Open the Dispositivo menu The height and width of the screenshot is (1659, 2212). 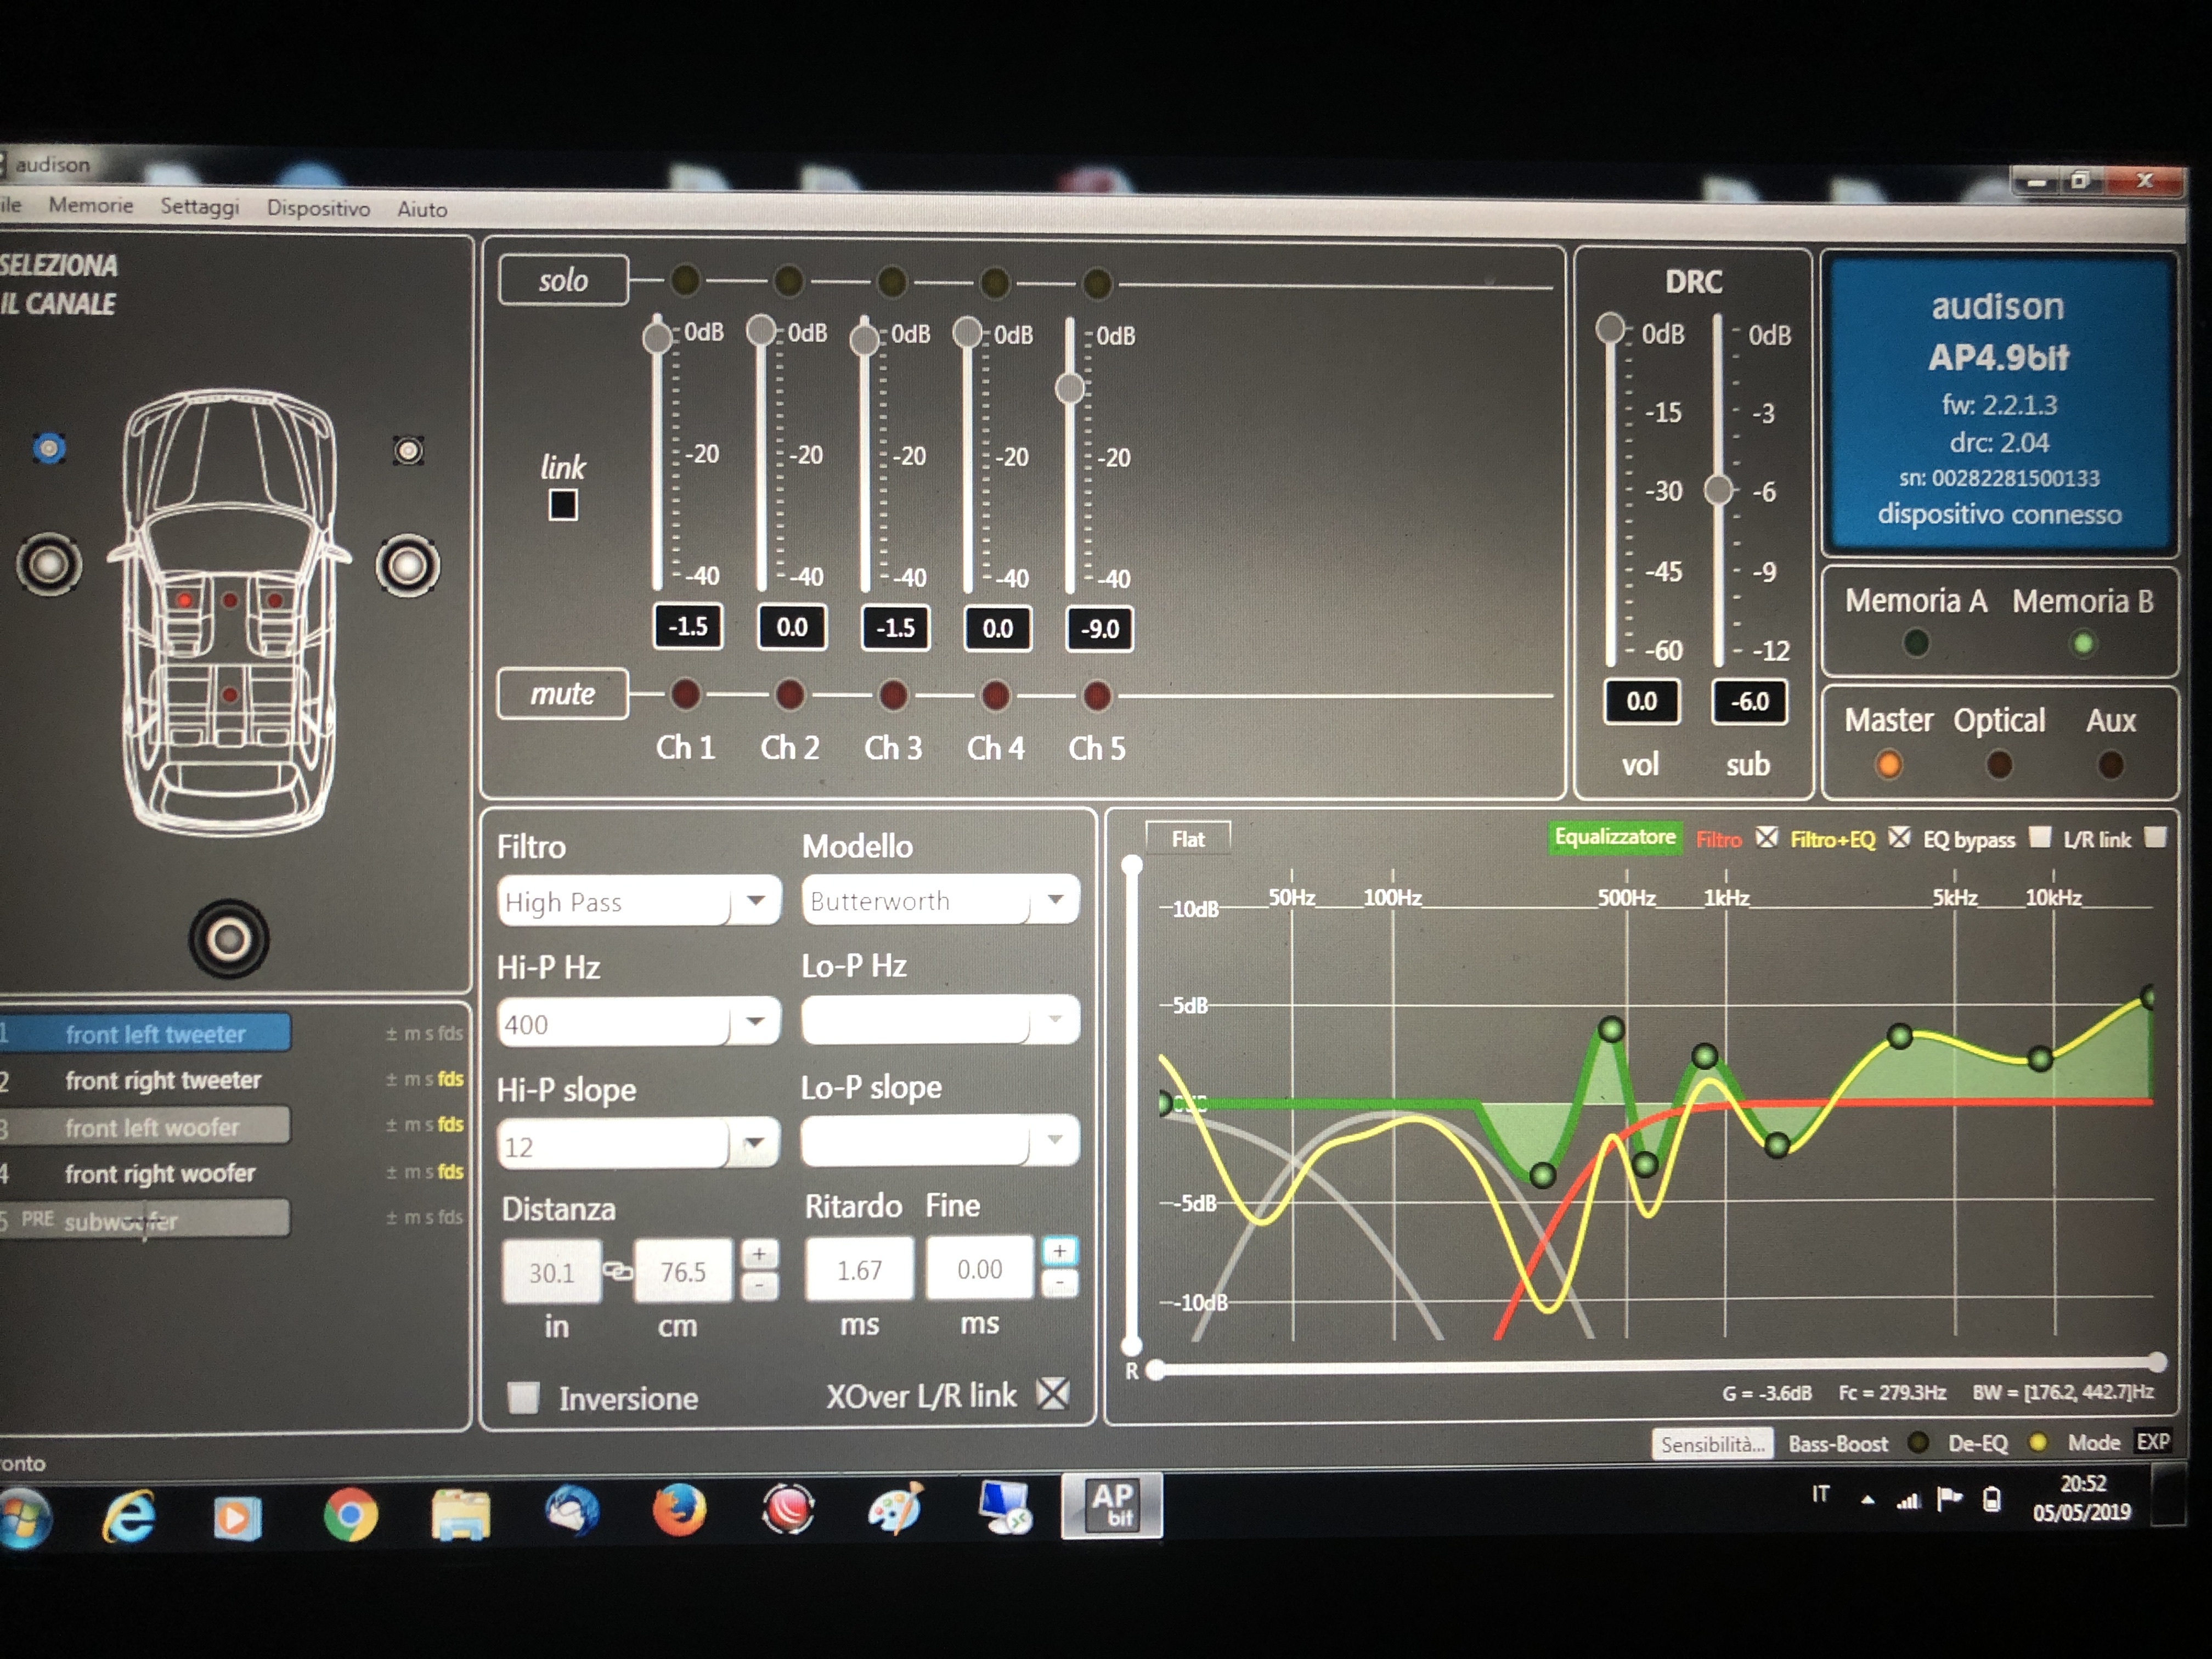(x=318, y=208)
